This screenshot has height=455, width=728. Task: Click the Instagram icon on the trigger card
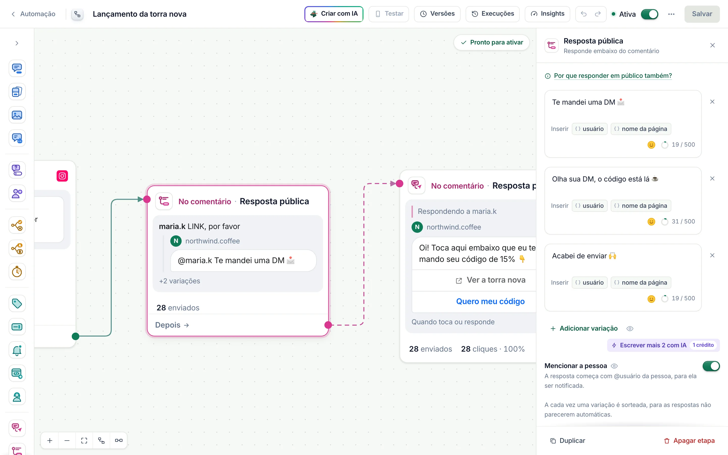62,176
